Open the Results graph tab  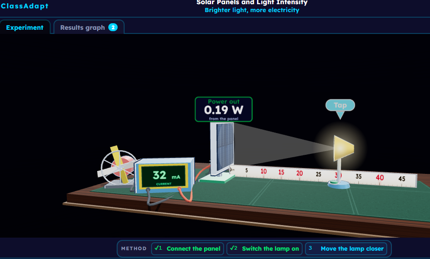point(89,27)
